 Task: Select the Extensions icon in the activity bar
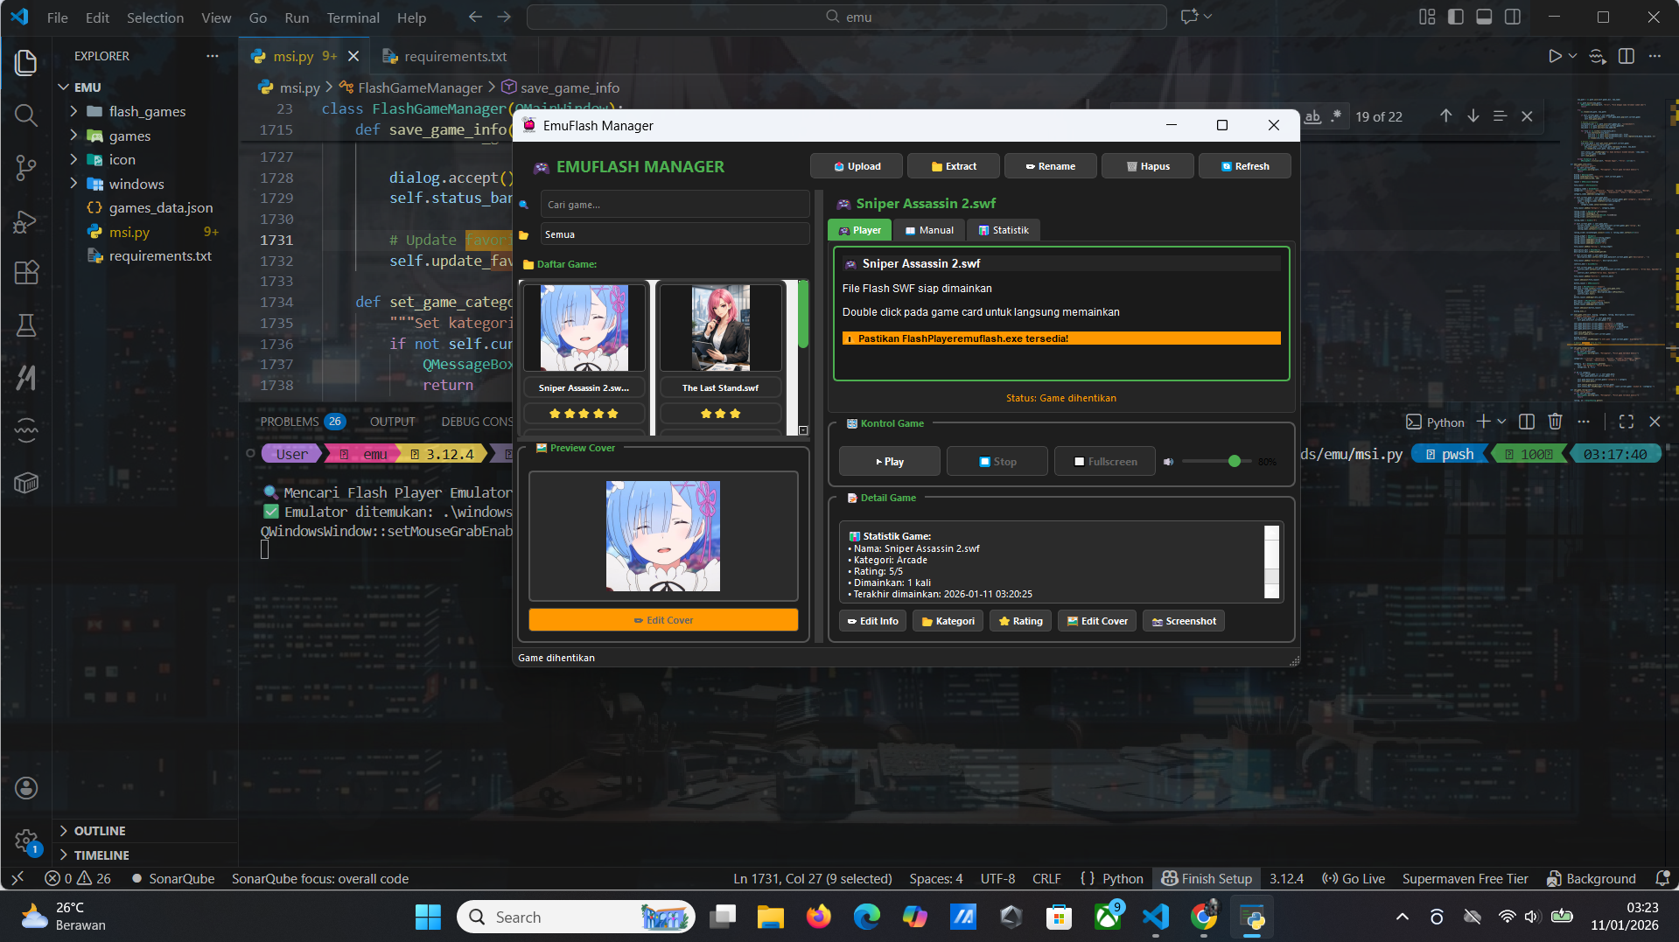click(25, 273)
